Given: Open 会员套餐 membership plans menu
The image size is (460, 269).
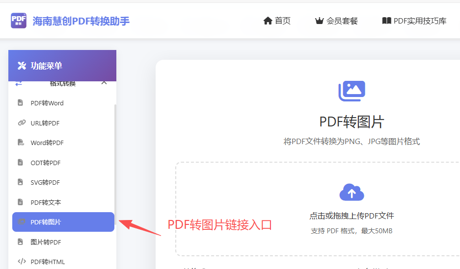Looking at the screenshot, I should (342, 21).
